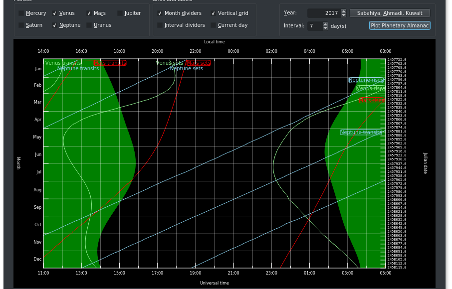The image size is (452, 289).
Task: Enable the Mercury checkbox
Action: coord(21,13)
